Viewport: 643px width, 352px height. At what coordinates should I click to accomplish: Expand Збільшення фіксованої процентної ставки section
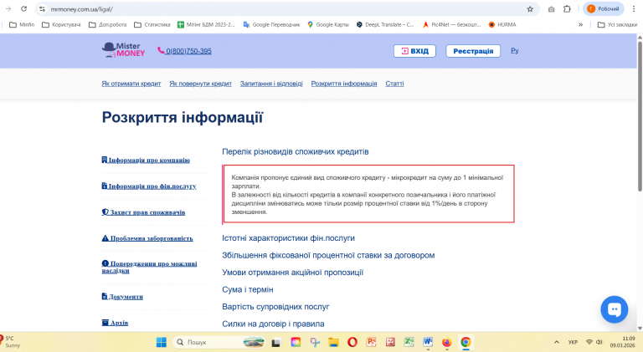tap(328, 255)
